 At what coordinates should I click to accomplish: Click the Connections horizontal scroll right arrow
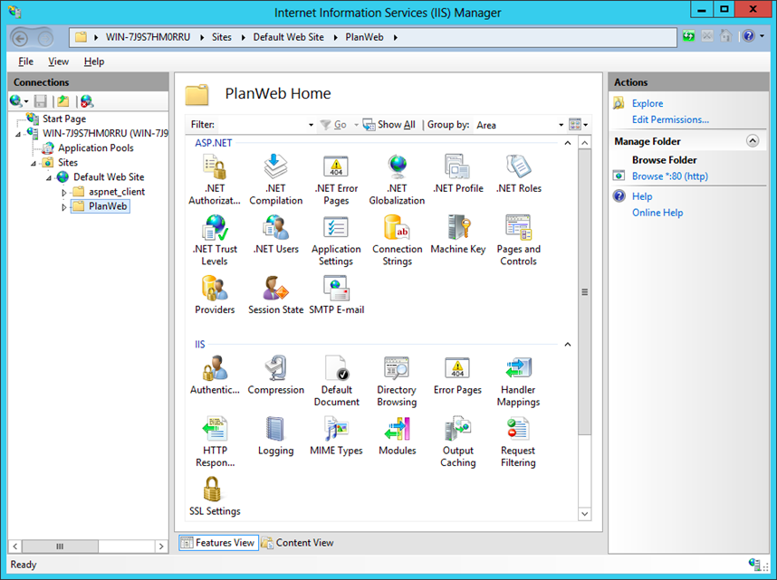coord(161,547)
